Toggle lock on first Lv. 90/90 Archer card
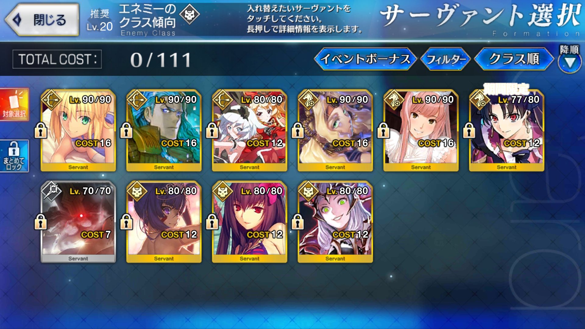 [41, 130]
